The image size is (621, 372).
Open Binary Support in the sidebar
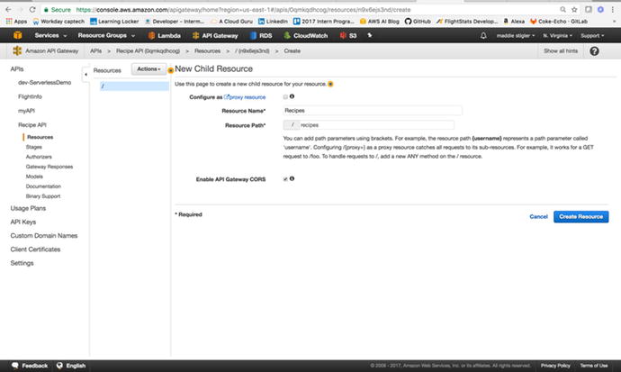coord(43,196)
